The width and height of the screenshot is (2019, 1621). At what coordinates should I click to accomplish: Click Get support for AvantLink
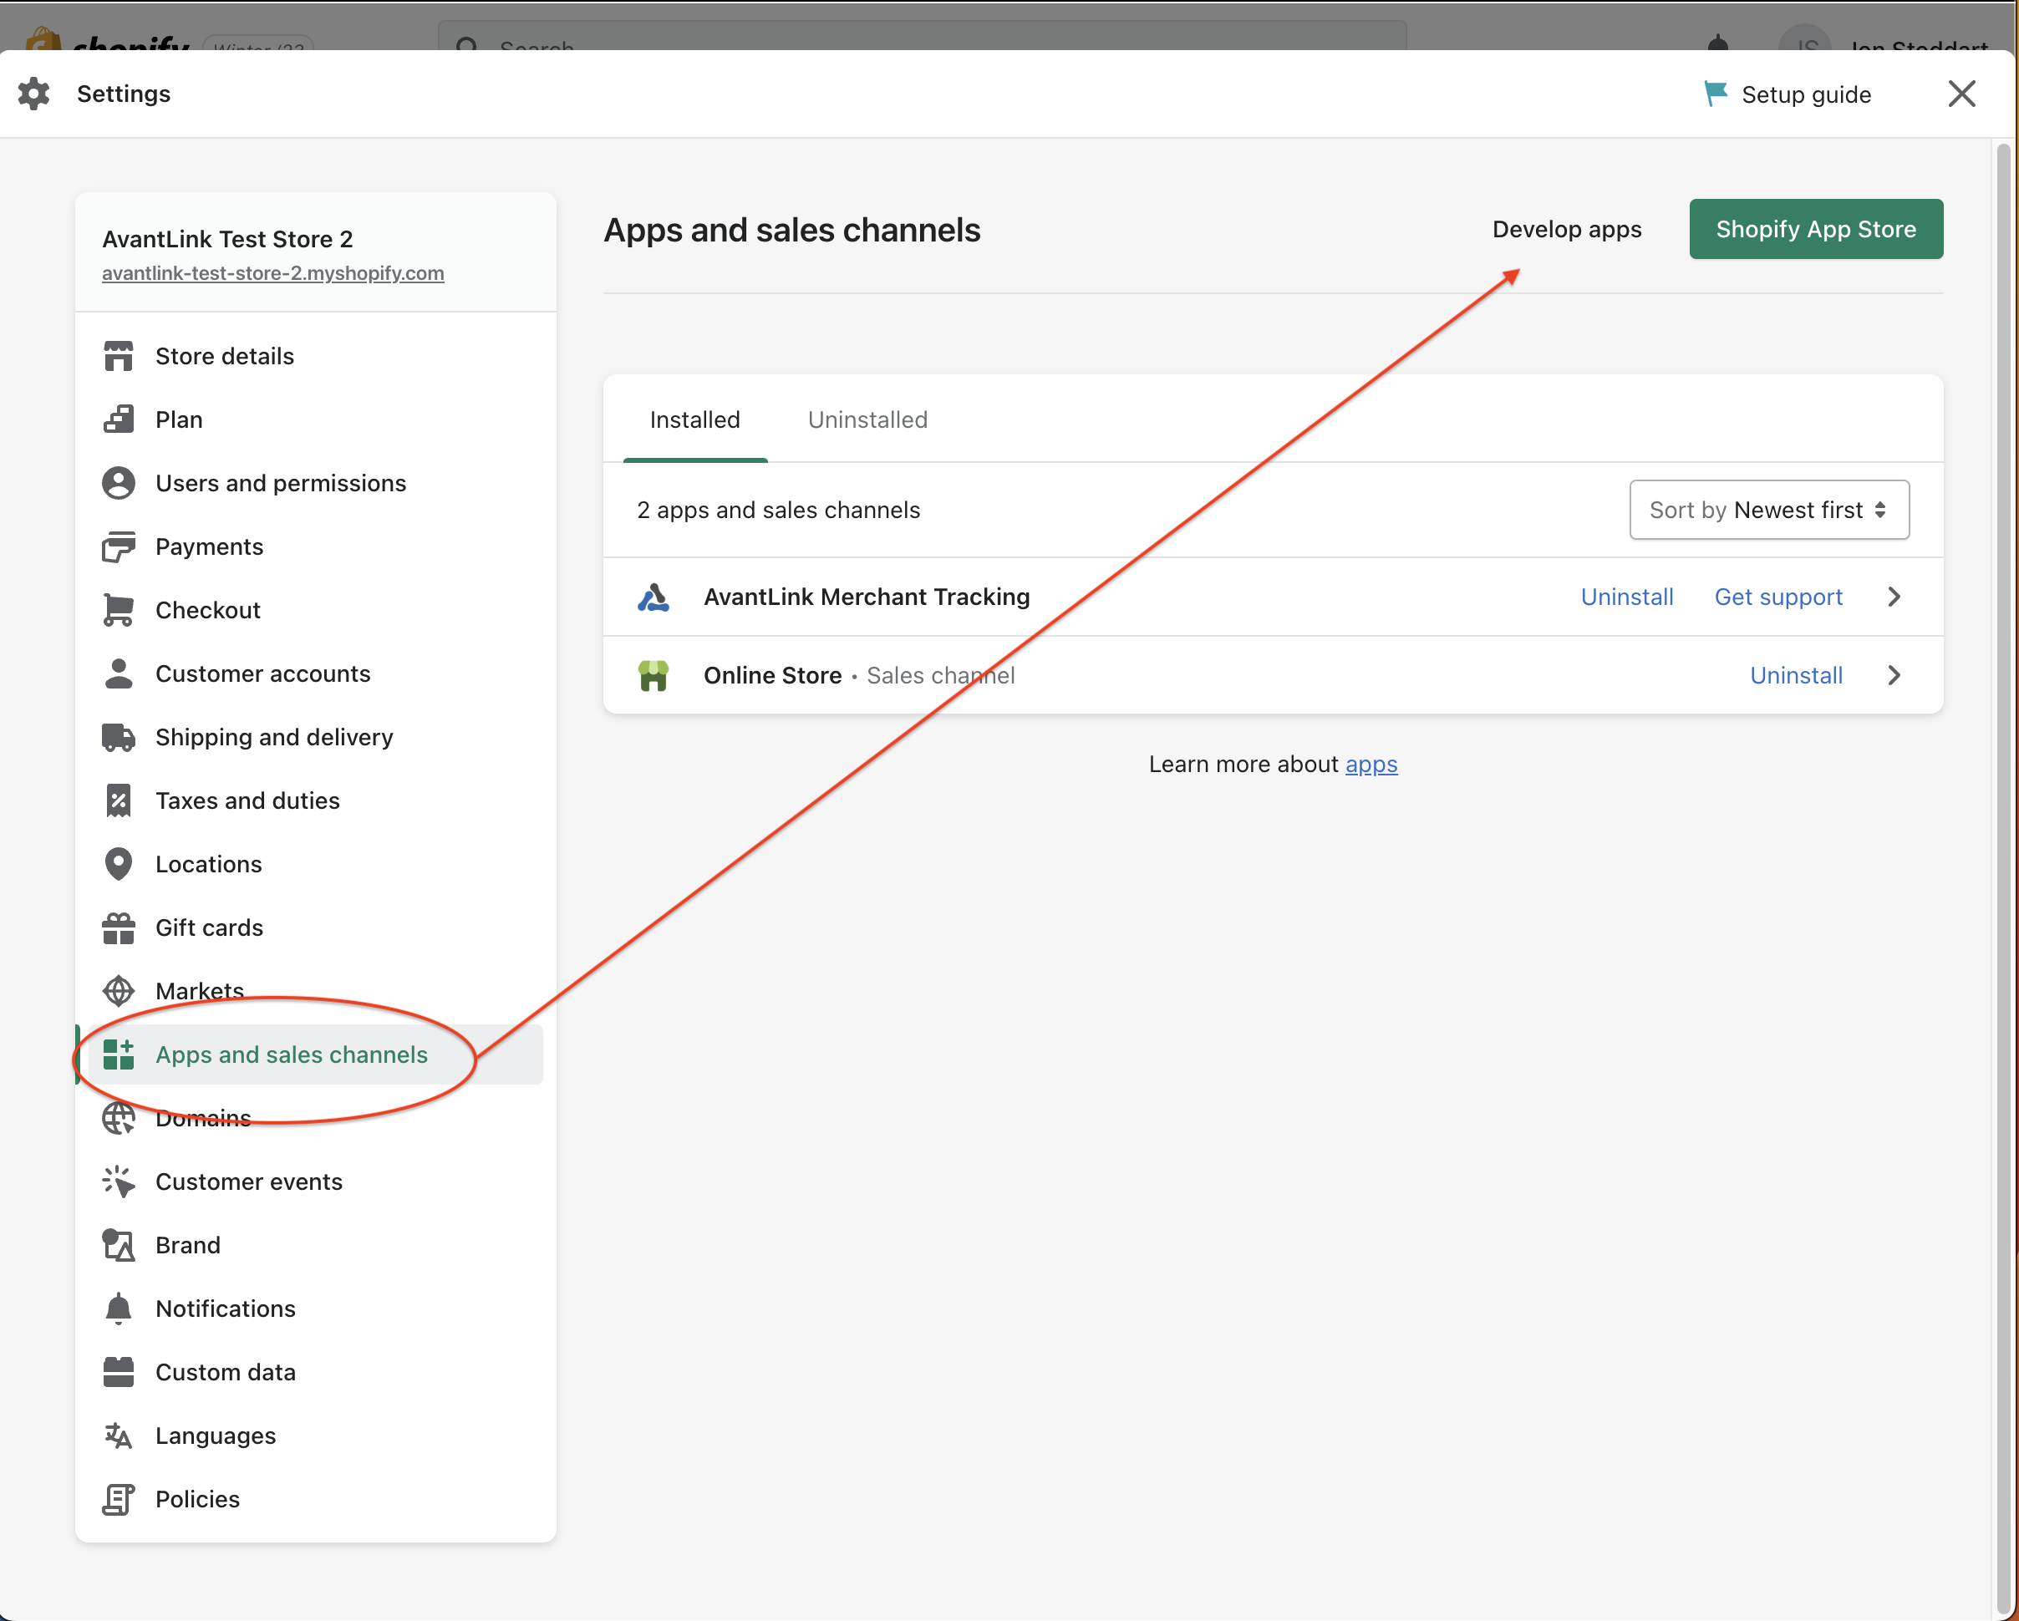point(1778,597)
